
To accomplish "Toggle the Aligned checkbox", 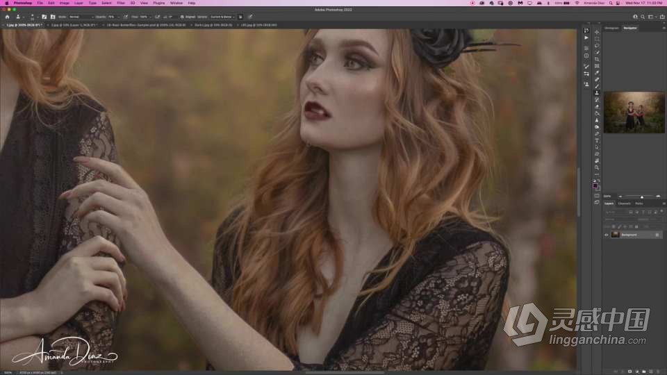I will pyautogui.click(x=182, y=17).
